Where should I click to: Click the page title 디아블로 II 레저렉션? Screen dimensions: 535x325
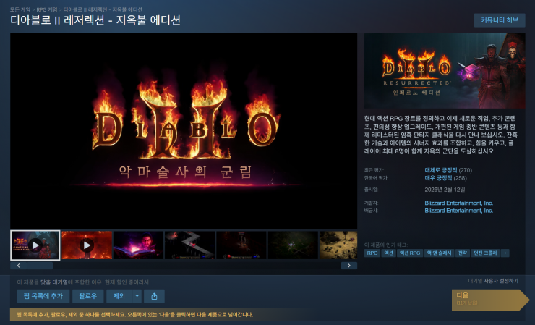[x=95, y=20]
